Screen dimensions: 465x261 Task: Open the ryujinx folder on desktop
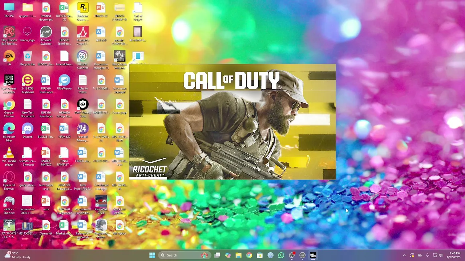pyautogui.click(x=28, y=11)
